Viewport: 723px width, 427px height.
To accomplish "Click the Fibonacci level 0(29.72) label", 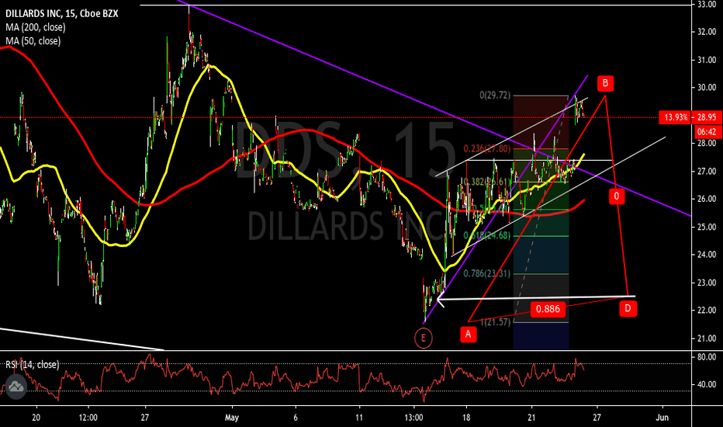I will pos(495,95).
